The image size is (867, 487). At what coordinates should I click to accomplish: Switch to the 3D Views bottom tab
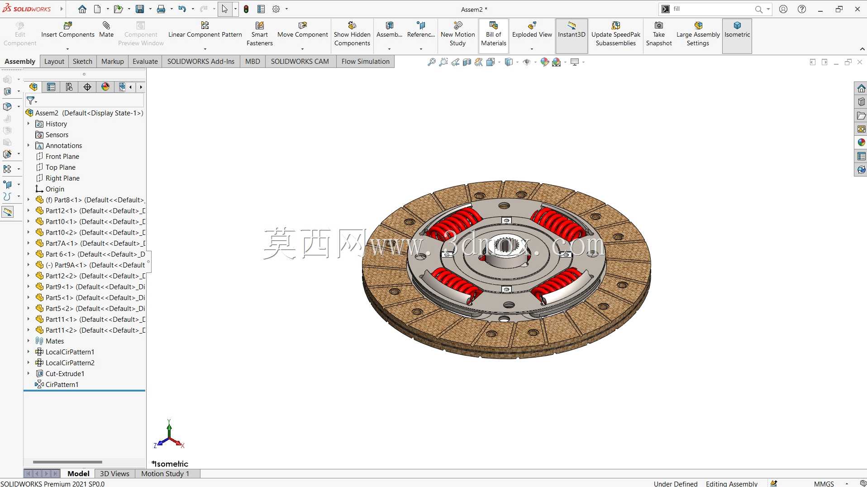(x=114, y=473)
